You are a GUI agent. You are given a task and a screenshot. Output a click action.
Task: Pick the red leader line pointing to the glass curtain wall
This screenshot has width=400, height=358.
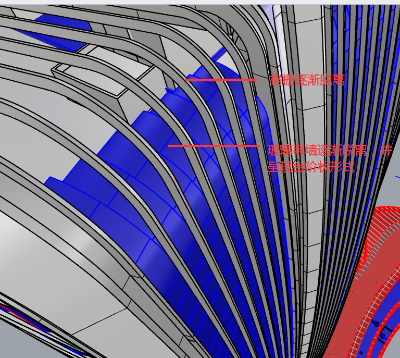pos(214,146)
